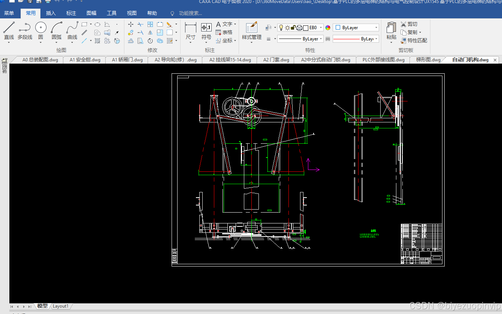Open the A1 安全钳.dwg document tab
Image resolution: width=502 pixels, height=314 pixels.
point(85,60)
